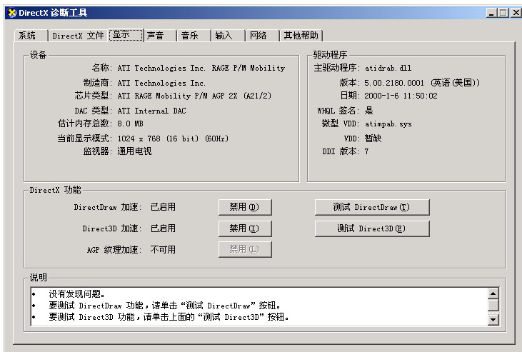The image size is (522, 352).
Task: Click manufacturer value 'ATI Technologies Inc.'
Action: pos(161,83)
